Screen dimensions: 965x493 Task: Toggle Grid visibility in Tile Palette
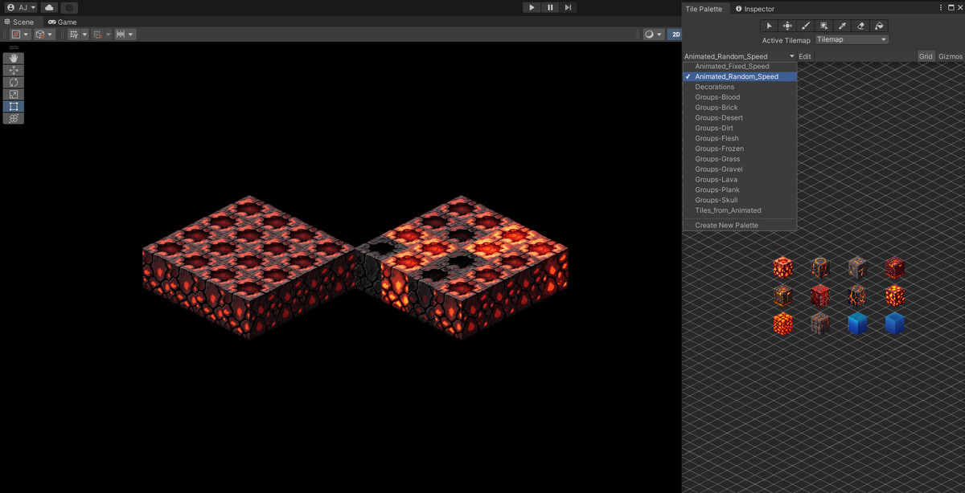click(926, 56)
